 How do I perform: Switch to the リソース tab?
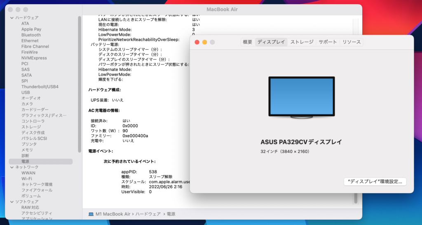tap(351, 42)
